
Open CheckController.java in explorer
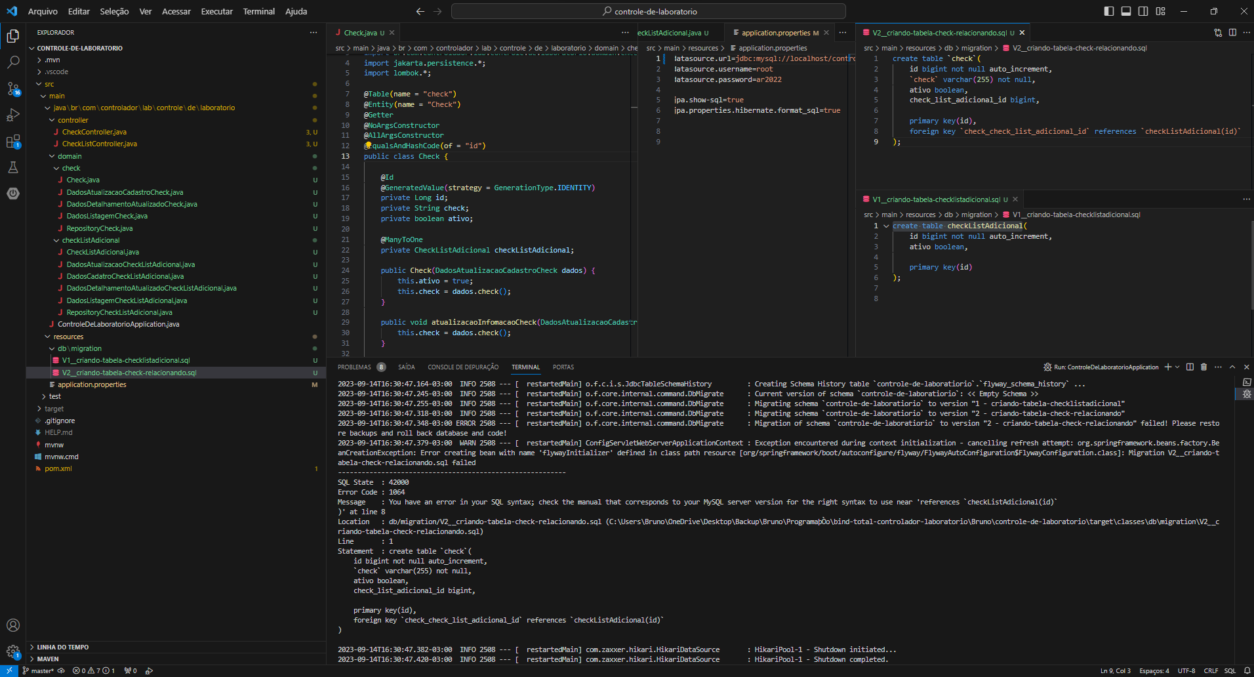[94, 132]
